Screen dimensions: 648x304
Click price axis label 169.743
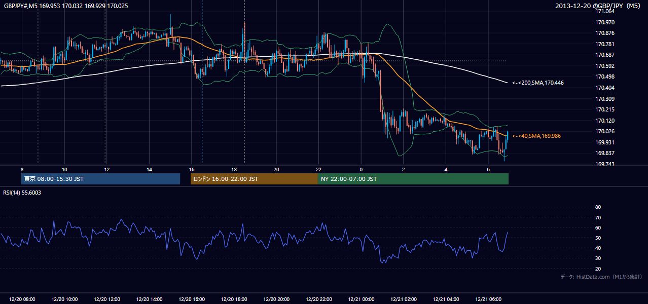[x=604, y=164]
